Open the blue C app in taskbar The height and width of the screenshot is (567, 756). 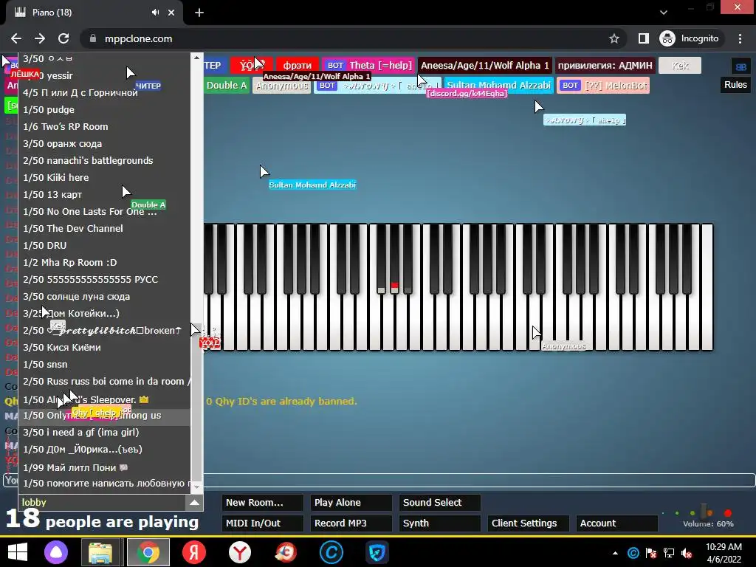click(331, 552)
